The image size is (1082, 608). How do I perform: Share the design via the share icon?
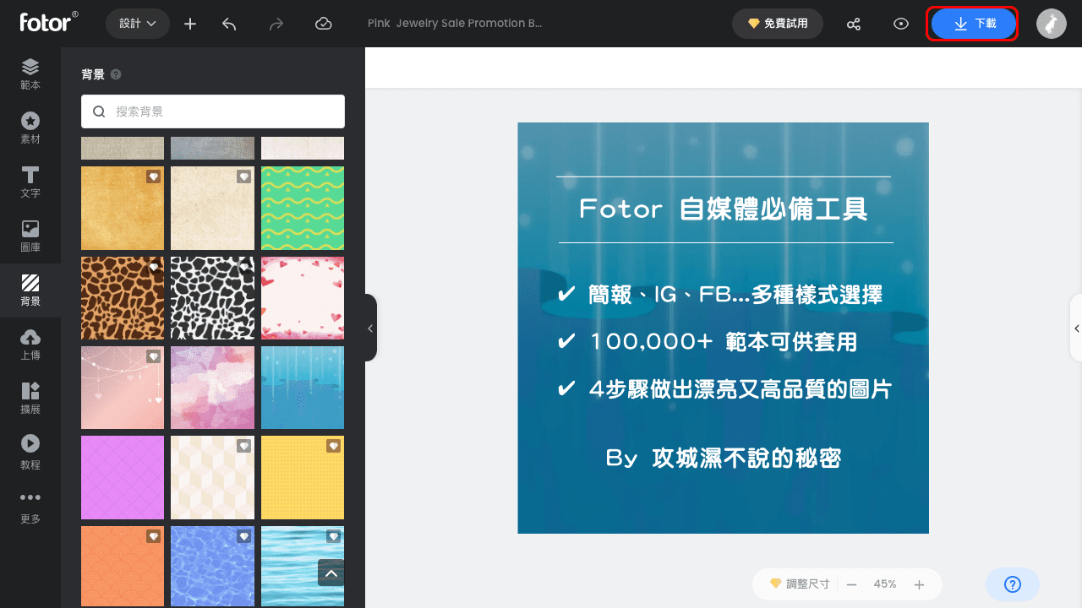(854, 24)
